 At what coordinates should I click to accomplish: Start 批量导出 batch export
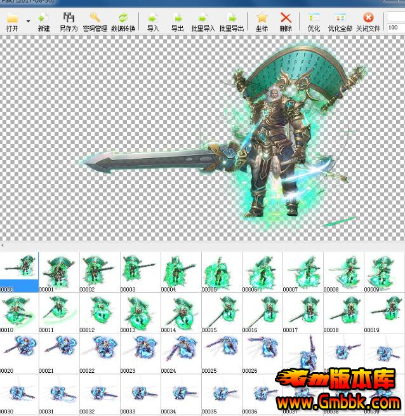point(232,22)
